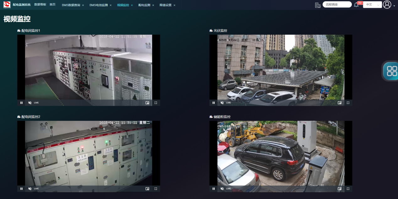Click the user avatar icon
Screen dimensions: 398x199
tap(387, 5)
